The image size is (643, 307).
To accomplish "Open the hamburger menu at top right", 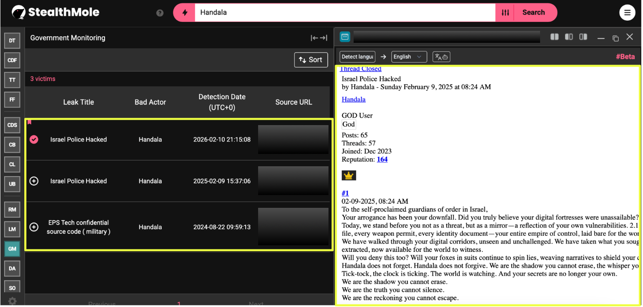I will (x=627, y=12).
